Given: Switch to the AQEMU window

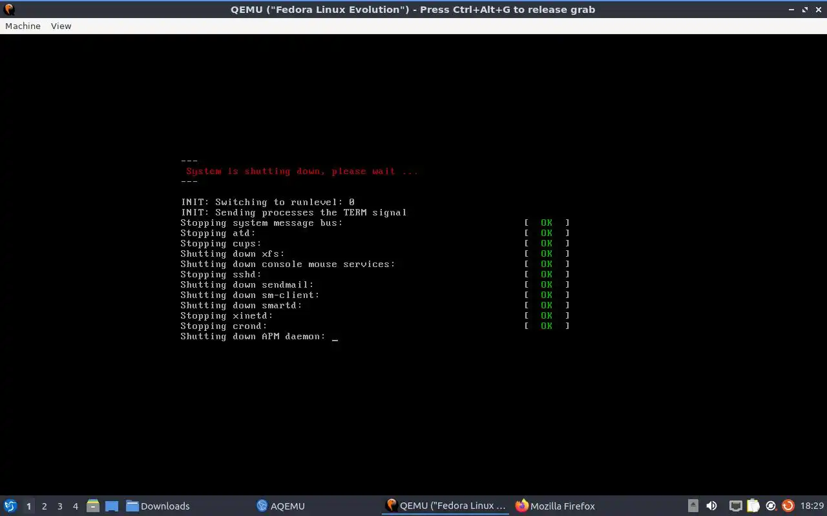Looking at the screenshot, I should point(281,506).
